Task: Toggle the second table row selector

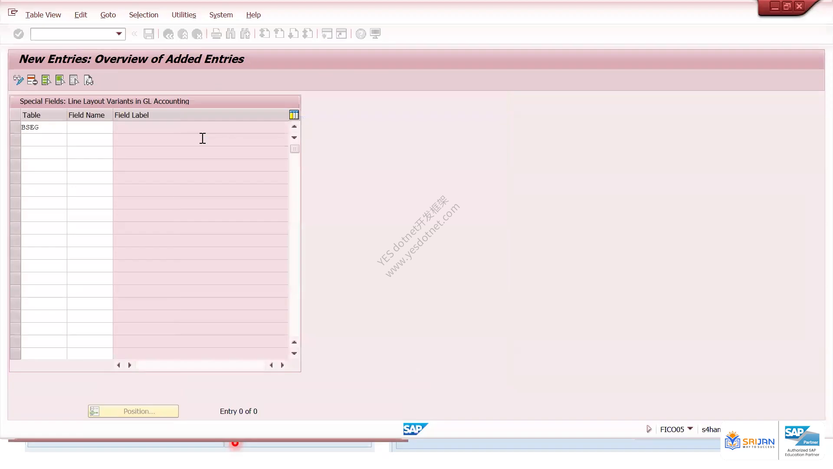Action: pyautogui.click(x=16, y=140)
